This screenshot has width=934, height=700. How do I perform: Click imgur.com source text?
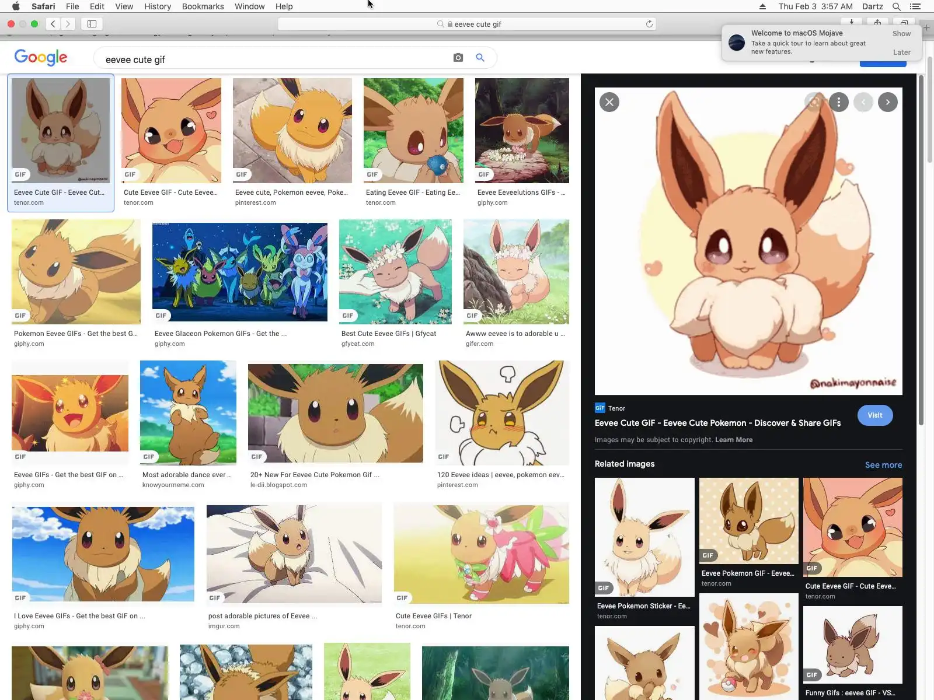224,626
